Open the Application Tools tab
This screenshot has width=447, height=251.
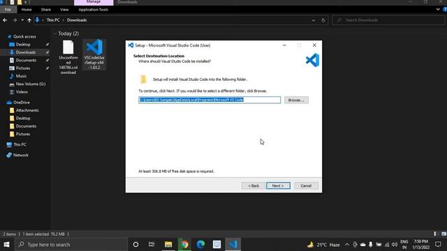coord(93,9)
